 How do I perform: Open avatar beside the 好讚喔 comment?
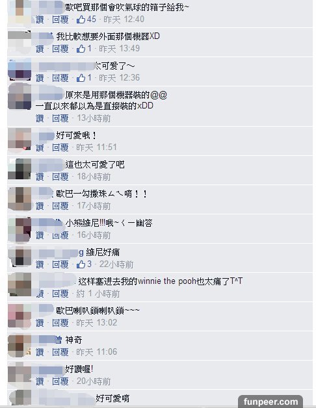tap(20, 375)
